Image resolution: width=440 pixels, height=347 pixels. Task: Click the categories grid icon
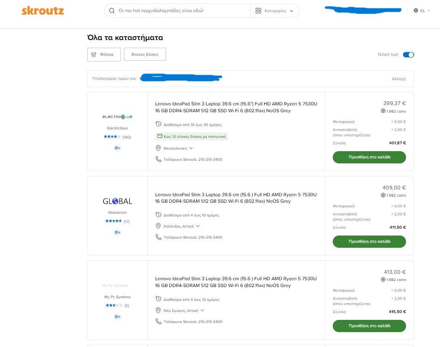pos(258,11)
